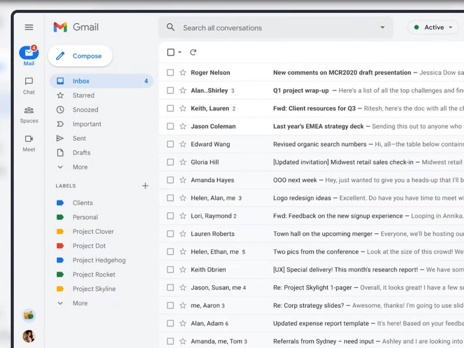
Task: Click the search magnifier icon
Action: coord(171,27)
